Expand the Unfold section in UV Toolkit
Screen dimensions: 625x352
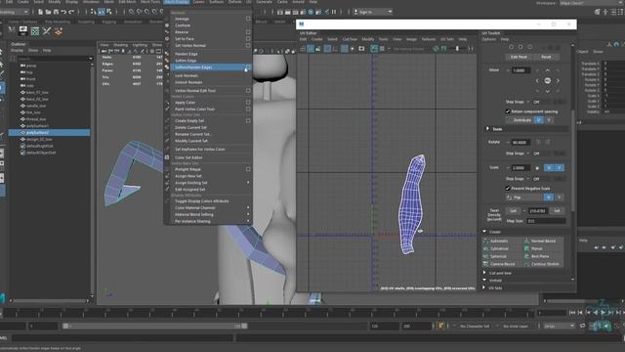coord(484,281)
